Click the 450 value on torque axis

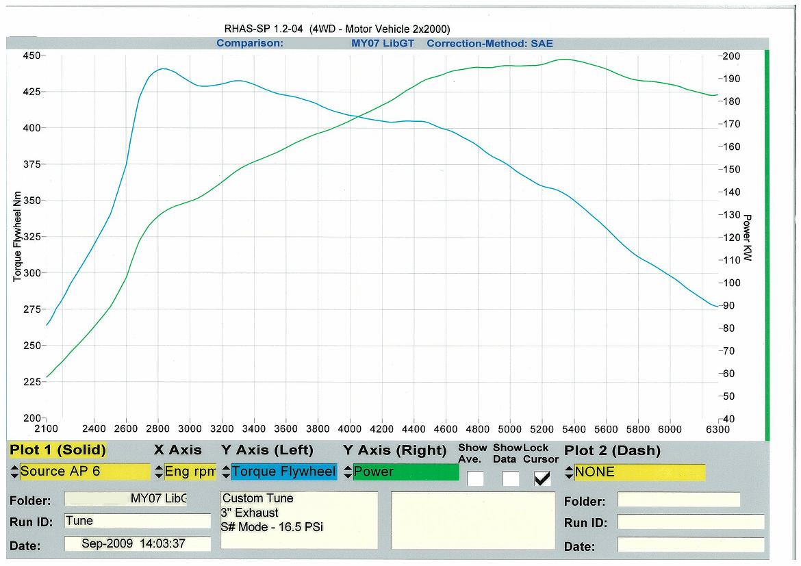(31, 55)
